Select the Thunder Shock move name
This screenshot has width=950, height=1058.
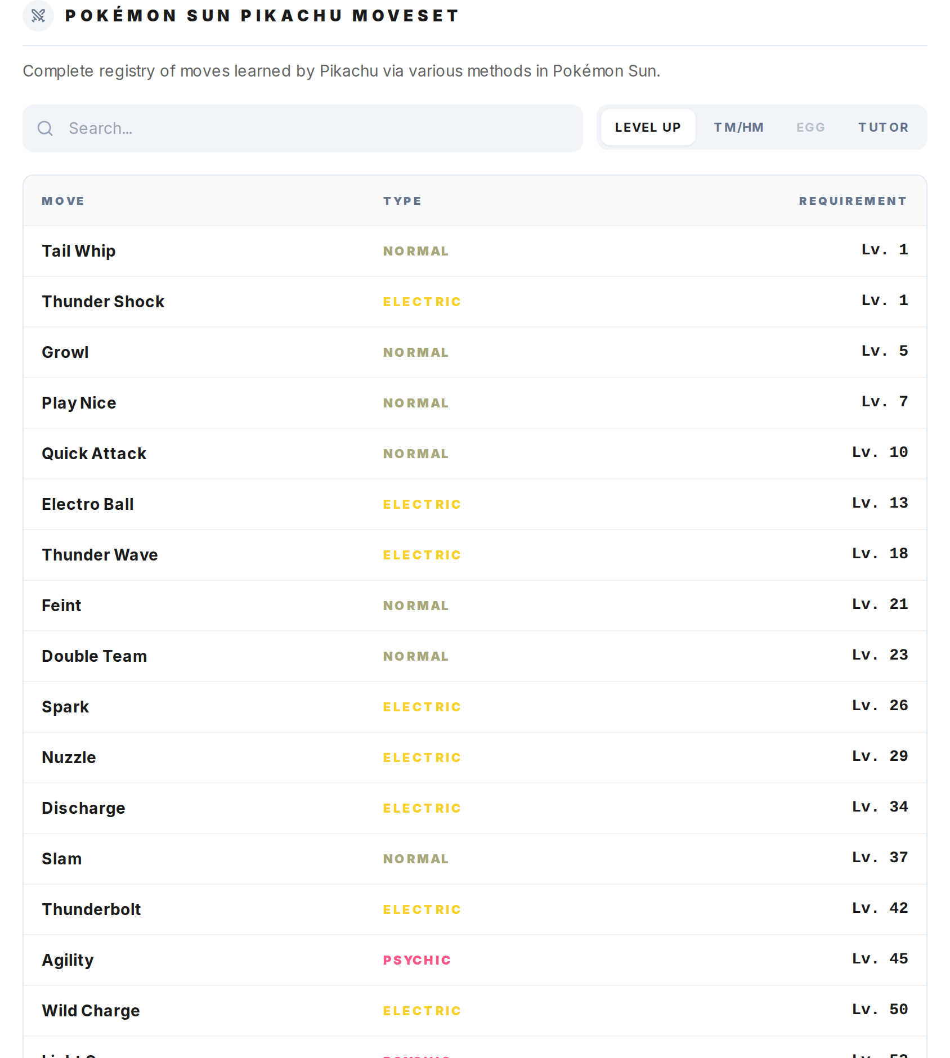(103, 302)
